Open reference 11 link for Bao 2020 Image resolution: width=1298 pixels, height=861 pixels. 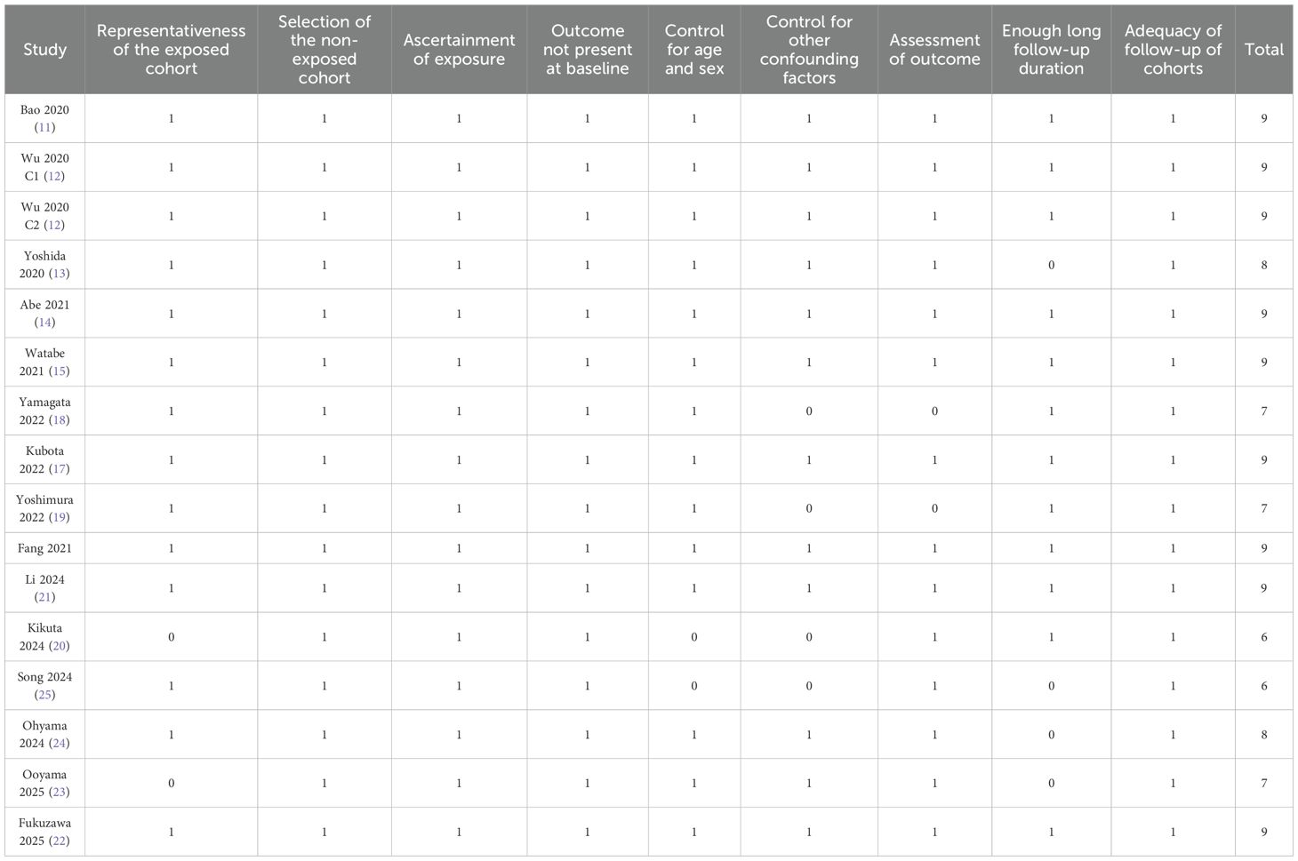[x=44, y=128]
